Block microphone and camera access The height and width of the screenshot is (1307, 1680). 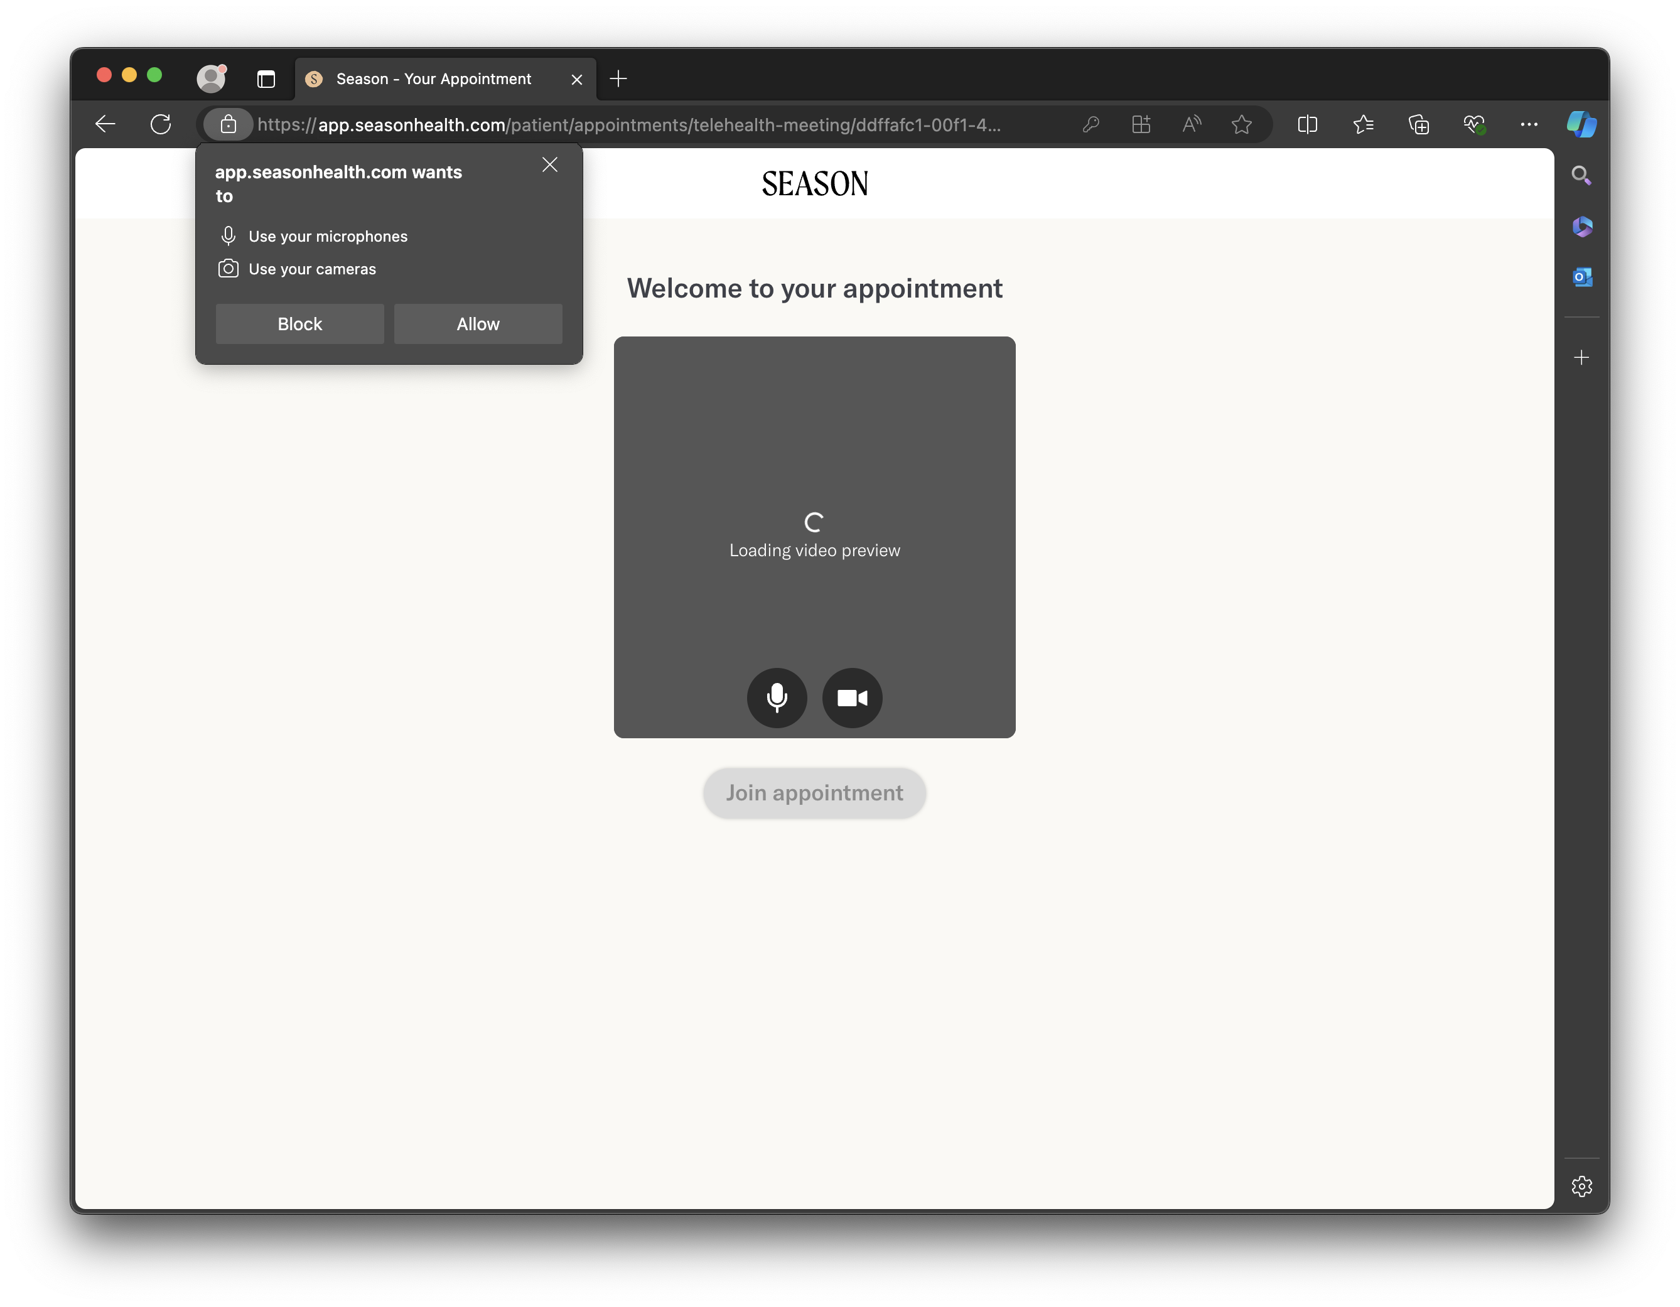pos(299,323)
